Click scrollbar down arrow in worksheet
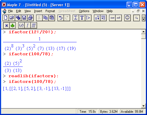 point(143,106)
